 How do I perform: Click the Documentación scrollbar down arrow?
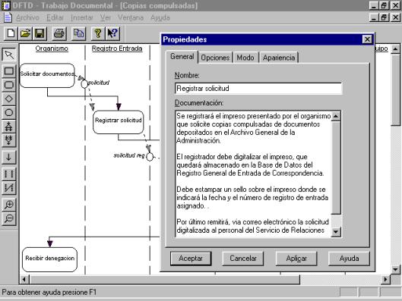click(336, 232)
